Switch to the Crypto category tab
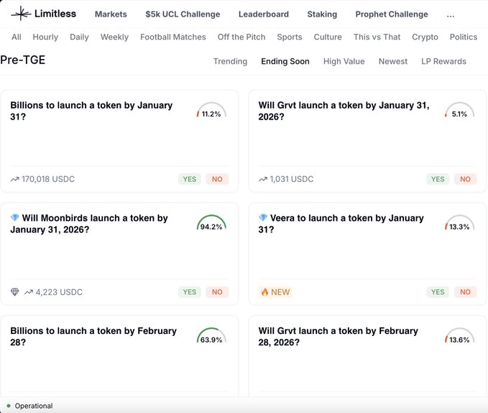488x413 pixels. click(425, 37)
